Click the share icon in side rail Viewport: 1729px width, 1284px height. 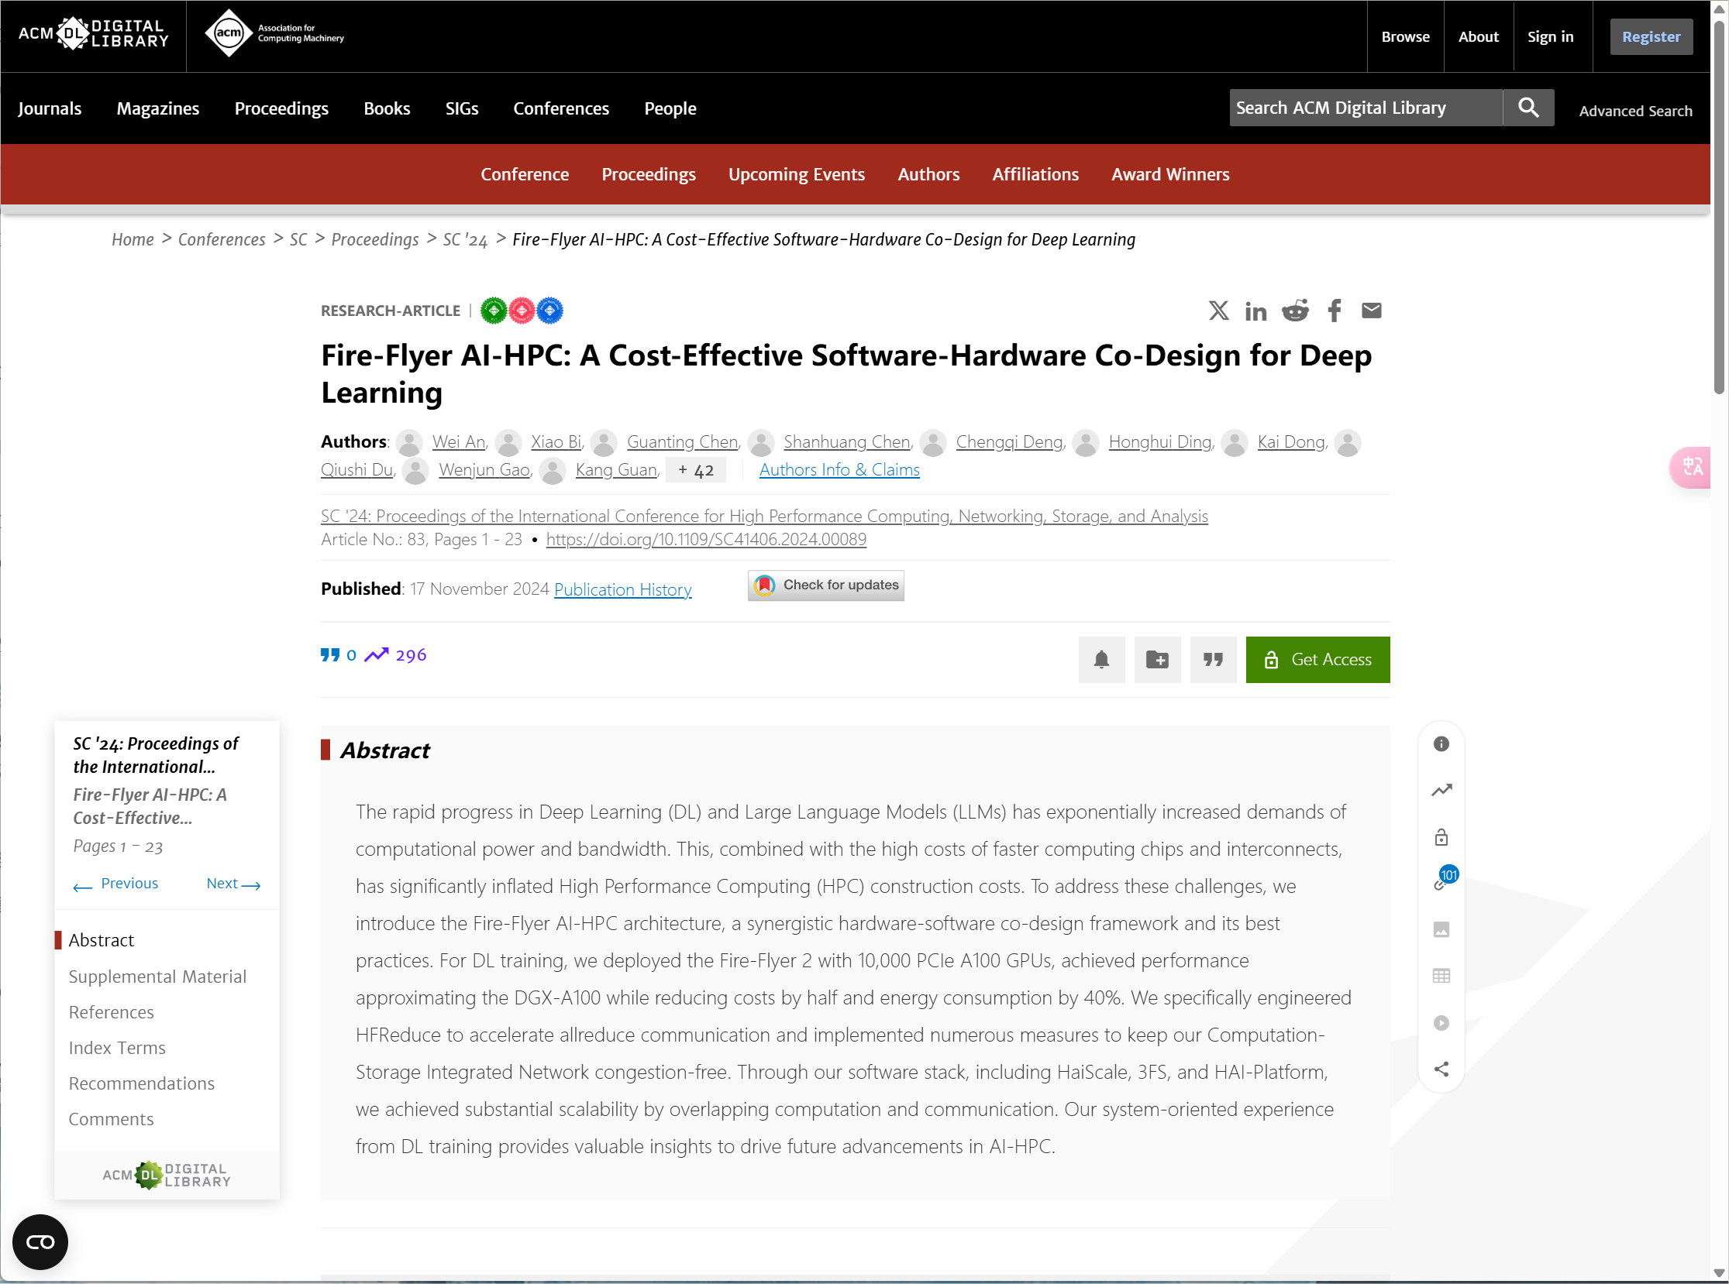(1441, 1069)
